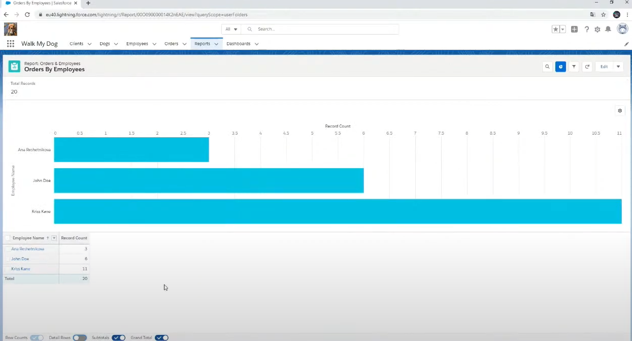The height and width of the screenshot is (341, 632).
Task: Open Chrome three-dot menu
Action: pyautogui.click(x=627, y=15)
